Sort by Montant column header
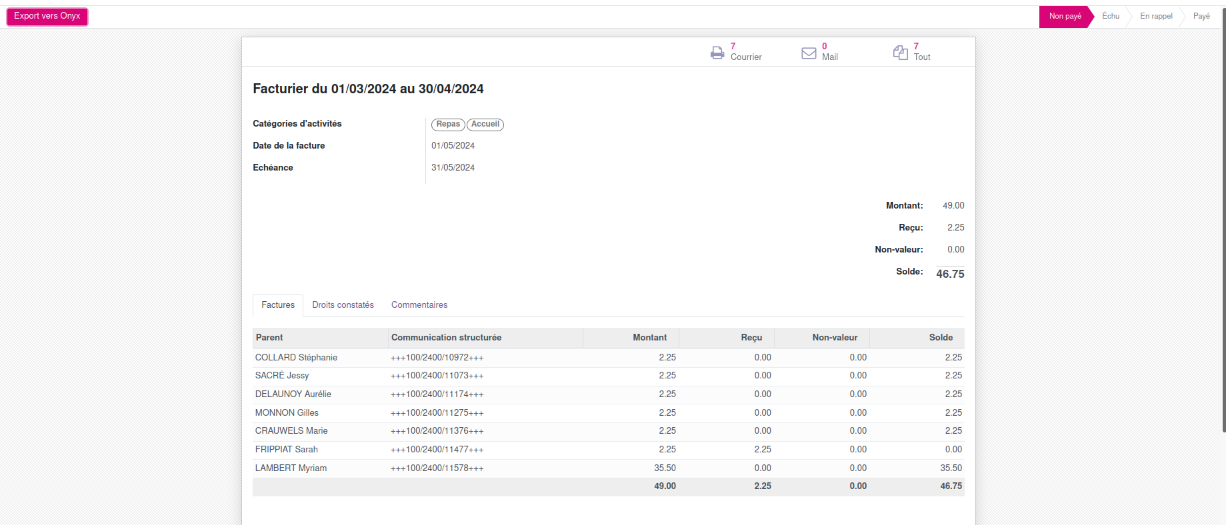 point(631,338)
